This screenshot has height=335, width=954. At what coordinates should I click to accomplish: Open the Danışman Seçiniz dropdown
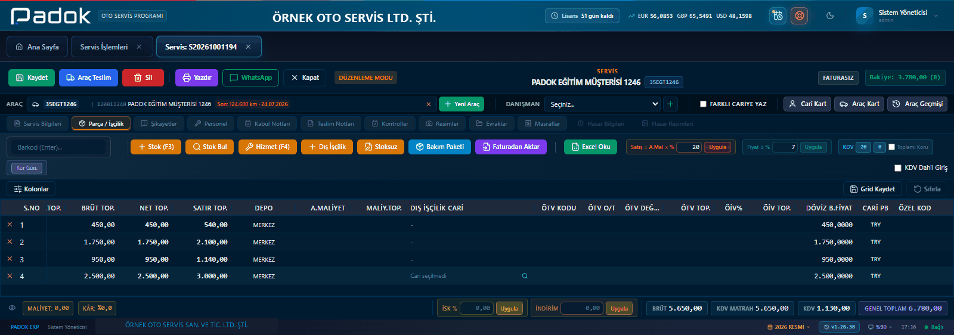(603, 104)
